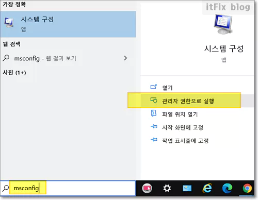
Task: Click the search box magnifier icon
Action: 6,188
